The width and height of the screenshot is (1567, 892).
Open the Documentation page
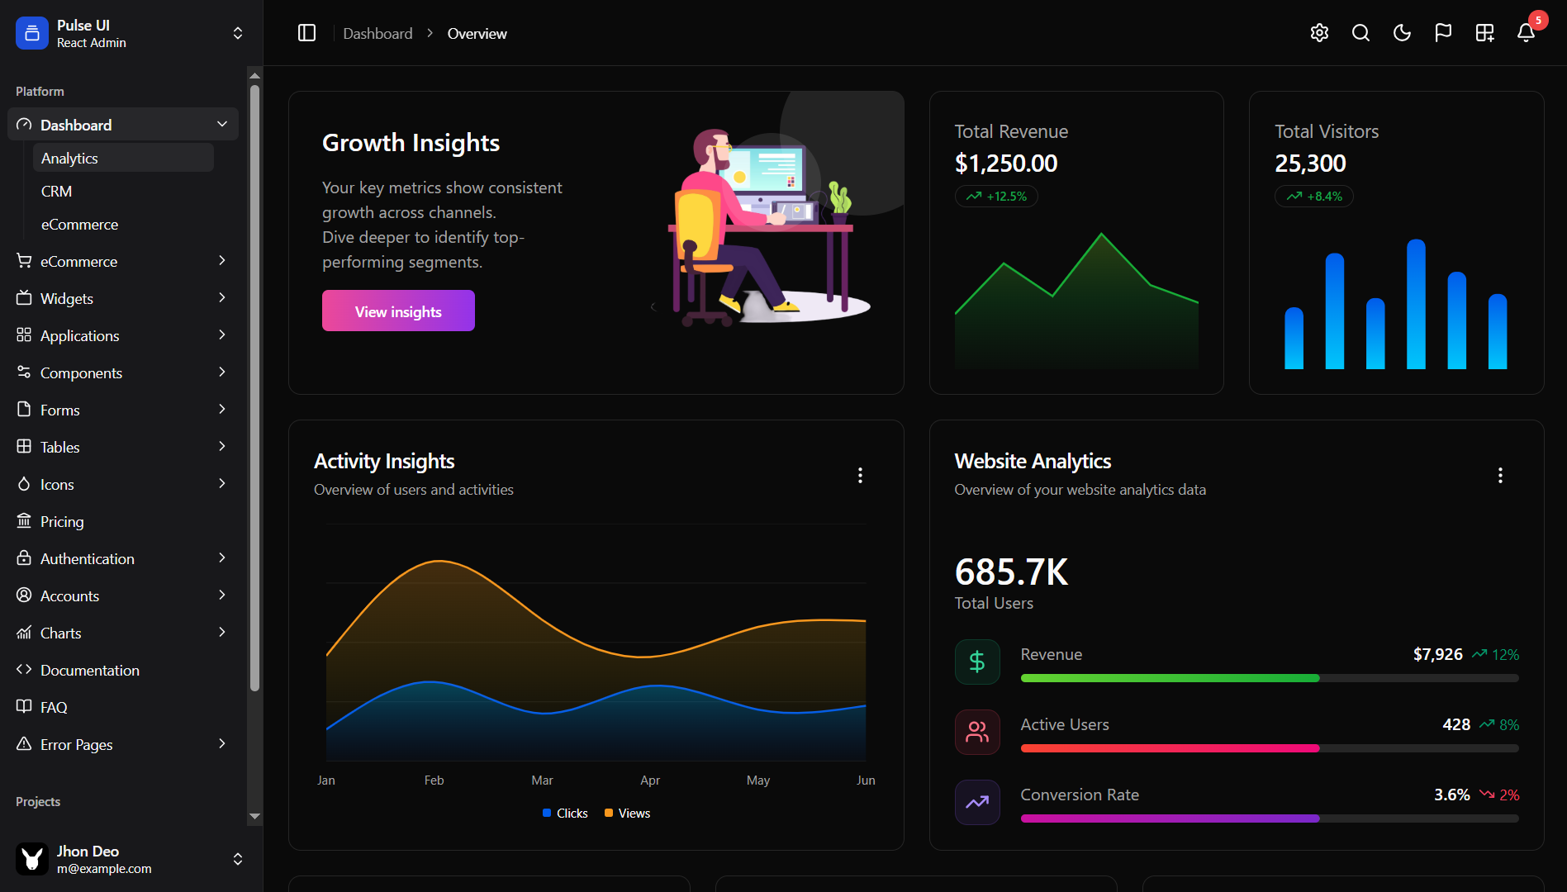[x=123, y=670]
